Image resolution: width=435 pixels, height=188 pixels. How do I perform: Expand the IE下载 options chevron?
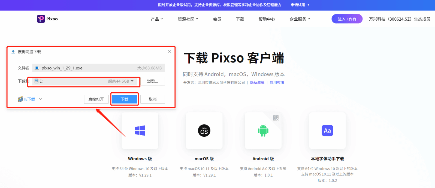41,99
